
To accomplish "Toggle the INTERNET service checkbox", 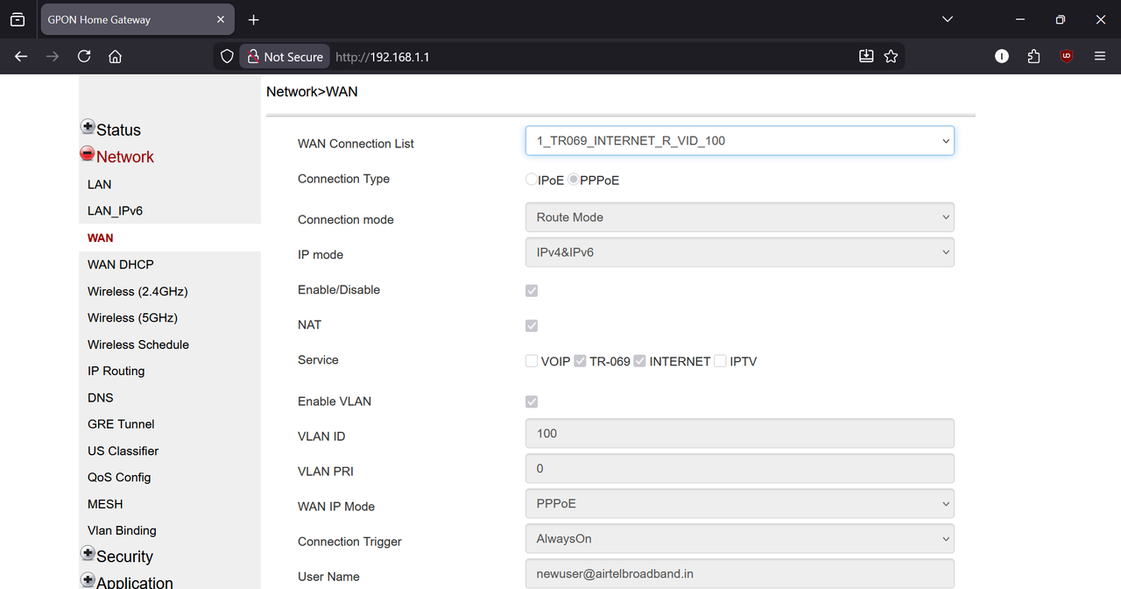I will tap(639, 361).
